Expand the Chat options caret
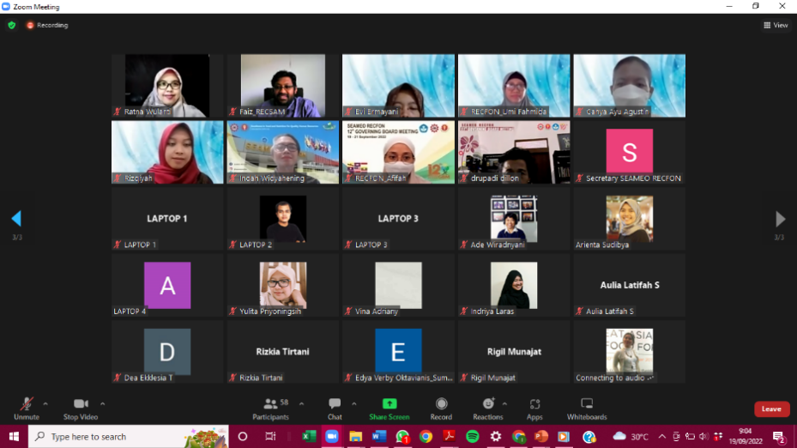 pos(353,403)
